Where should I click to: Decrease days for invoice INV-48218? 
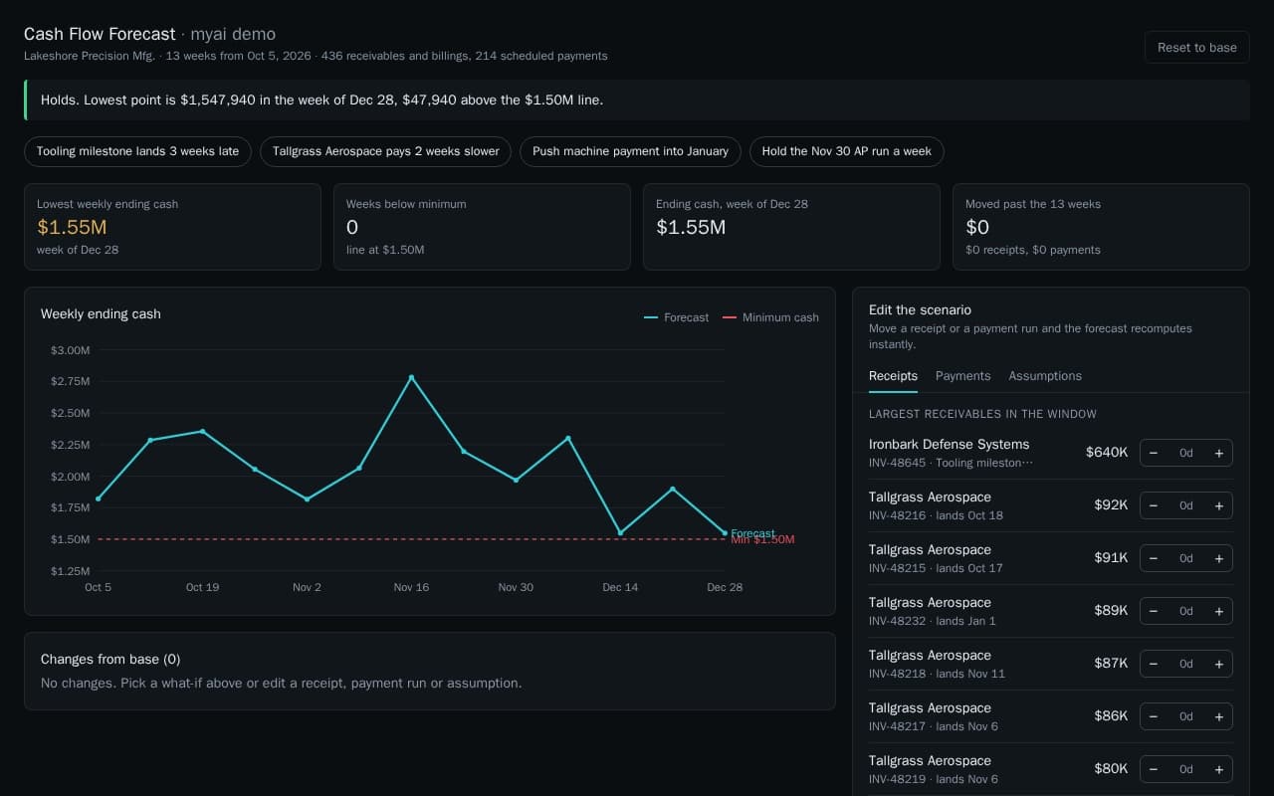pyautogui.click(x=1154, y=664)
